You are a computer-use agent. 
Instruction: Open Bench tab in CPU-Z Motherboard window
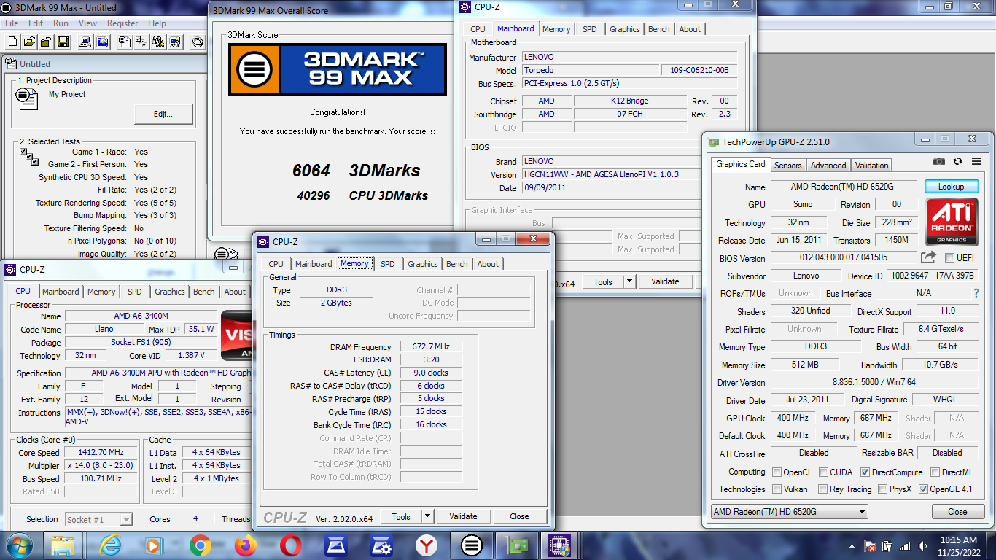point(659,29)
